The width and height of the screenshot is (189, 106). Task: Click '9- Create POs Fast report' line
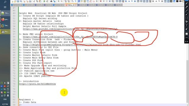click(x=35, y=63)
